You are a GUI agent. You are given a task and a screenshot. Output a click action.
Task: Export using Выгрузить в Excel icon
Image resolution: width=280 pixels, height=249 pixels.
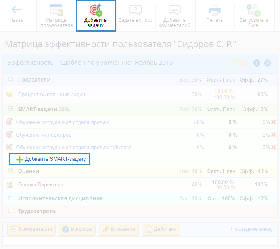(253, 10)
